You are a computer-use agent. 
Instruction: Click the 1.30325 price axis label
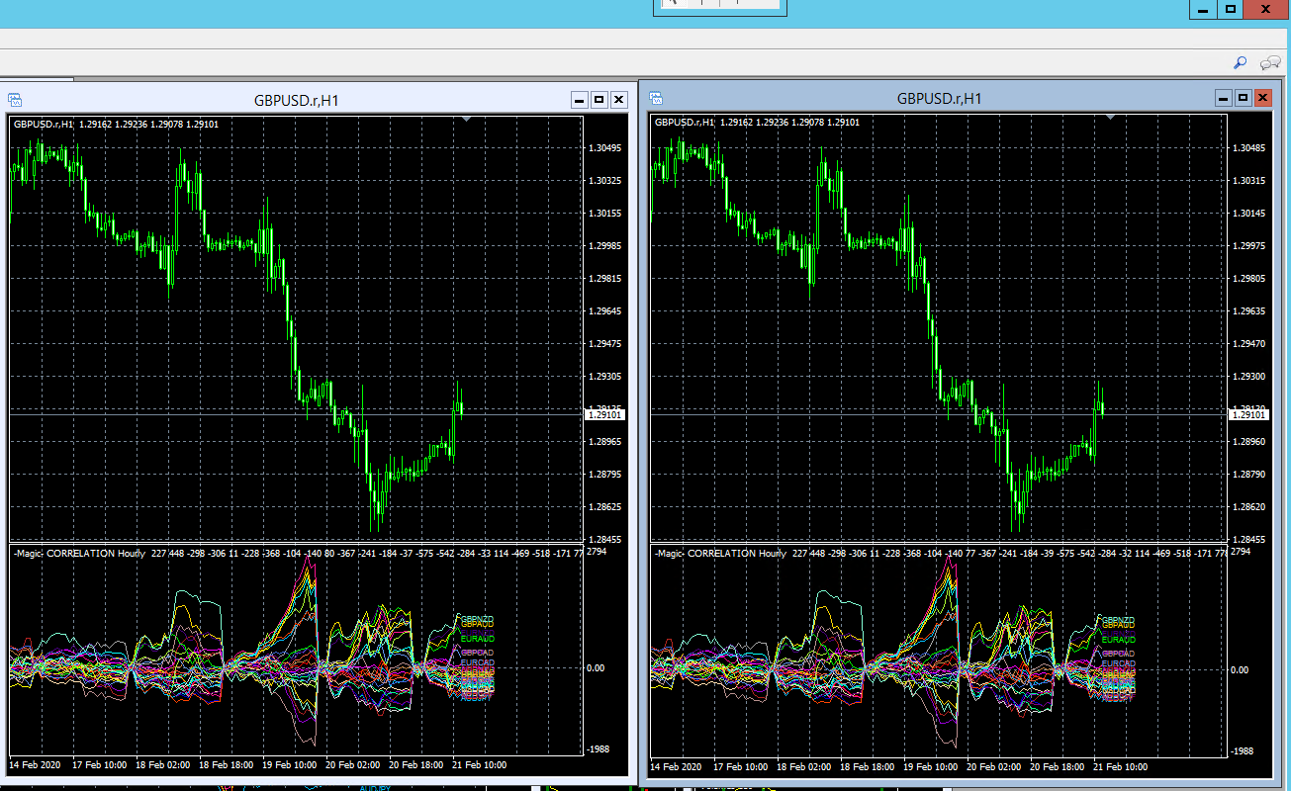[x=604, y=181]
